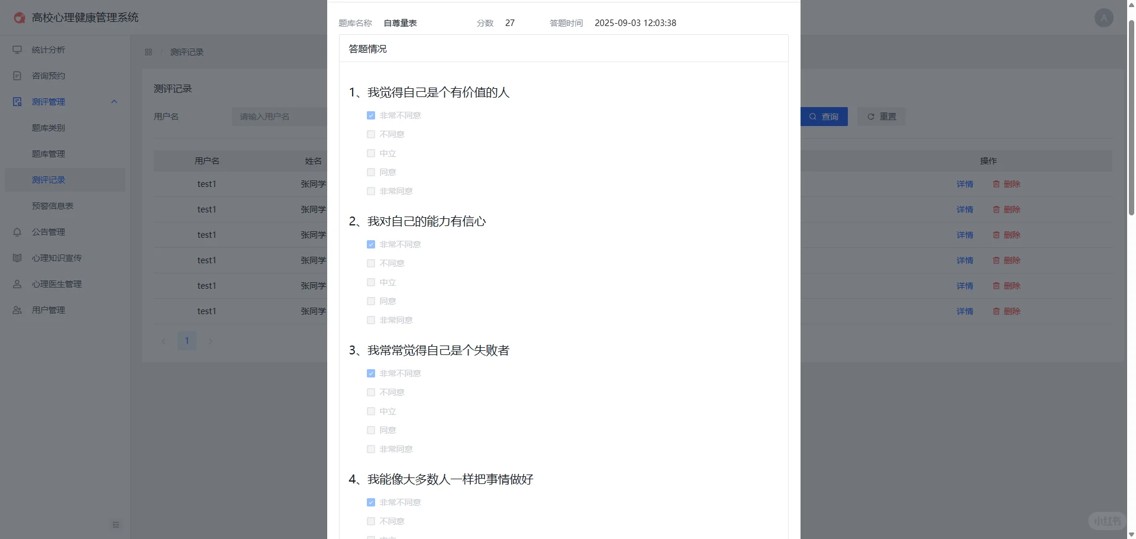Click the trash icon in the first table row
This screenshot has height=539, width=1136.
(x=996, y=184)
